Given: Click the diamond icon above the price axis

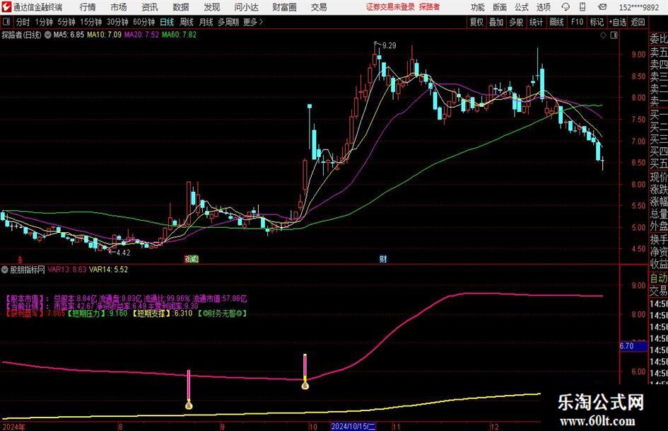Looking at the screenshot, I should point(603,35).
